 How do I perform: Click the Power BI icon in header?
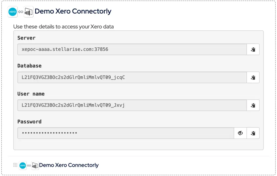click(28, 12)
